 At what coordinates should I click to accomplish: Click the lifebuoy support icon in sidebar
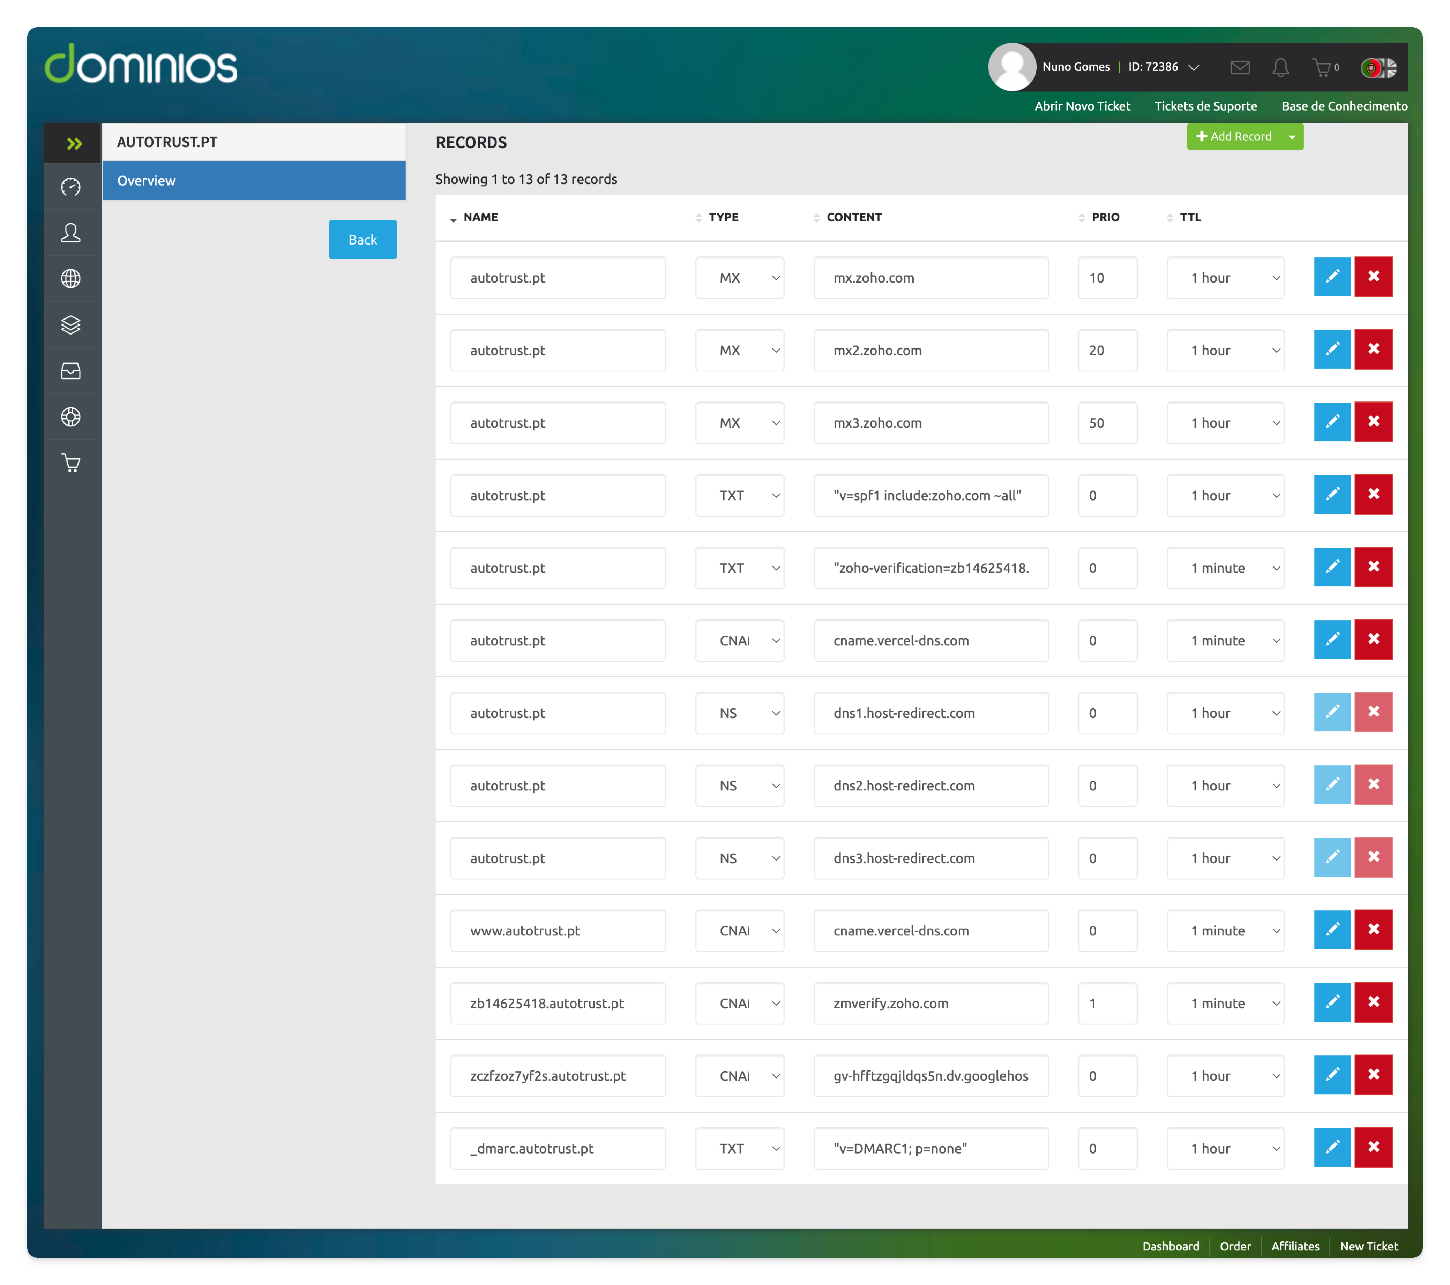click(71, 417)
